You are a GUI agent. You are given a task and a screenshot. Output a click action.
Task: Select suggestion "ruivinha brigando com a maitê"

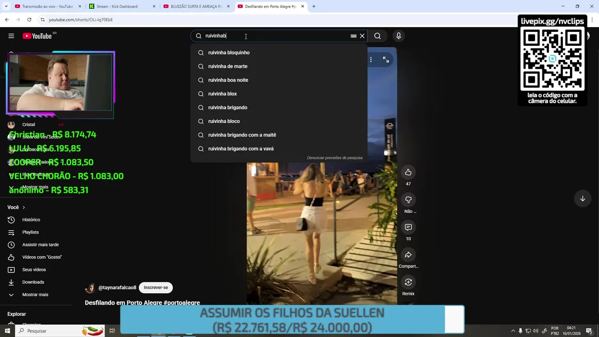pos(279,135)
